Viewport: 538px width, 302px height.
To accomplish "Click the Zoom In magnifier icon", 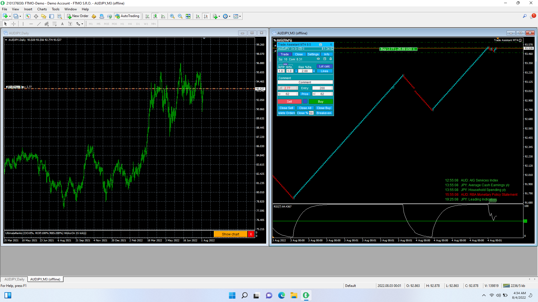I will (x=172, y=16).
